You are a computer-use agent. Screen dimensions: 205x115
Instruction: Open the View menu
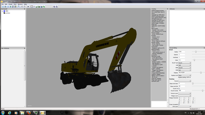15,4
